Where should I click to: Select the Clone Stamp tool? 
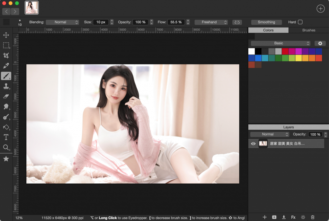click(x=6, y=86)
